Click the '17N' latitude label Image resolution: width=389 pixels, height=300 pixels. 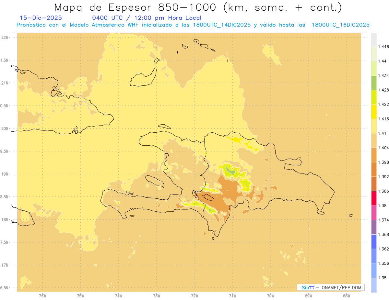point(6,265)
